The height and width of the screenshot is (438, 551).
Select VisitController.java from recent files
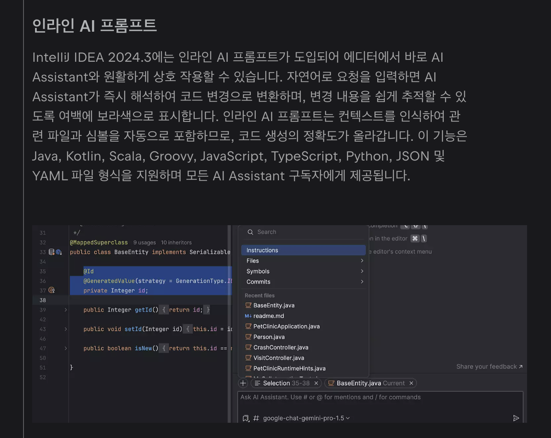[304, 358]
